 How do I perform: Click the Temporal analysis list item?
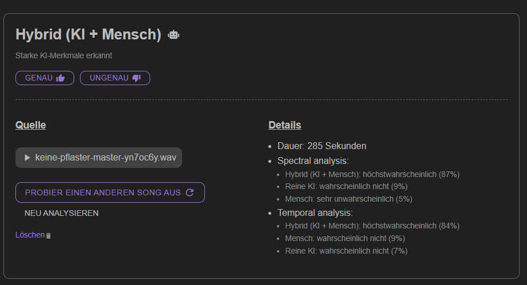coord(315,212)
